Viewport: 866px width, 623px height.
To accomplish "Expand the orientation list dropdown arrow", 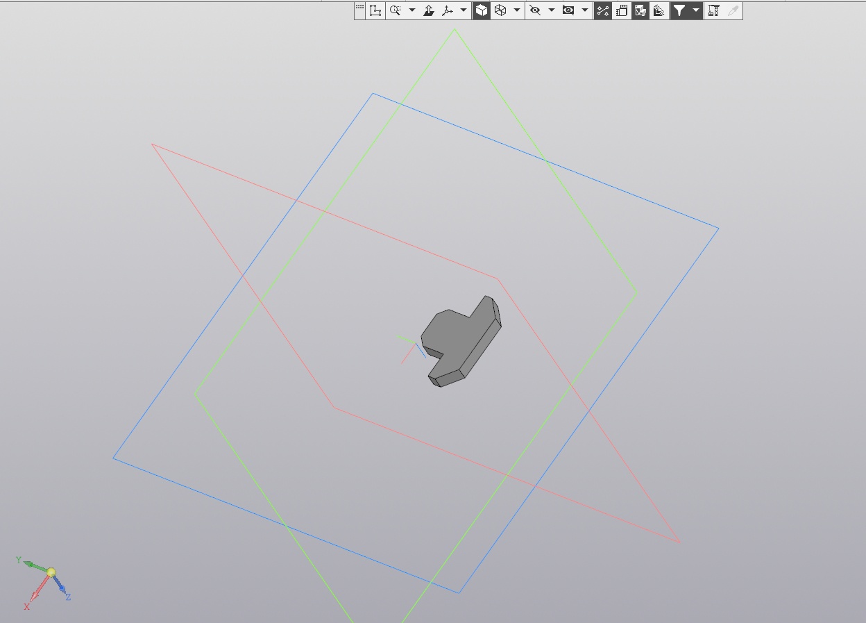I will point(464,10).
